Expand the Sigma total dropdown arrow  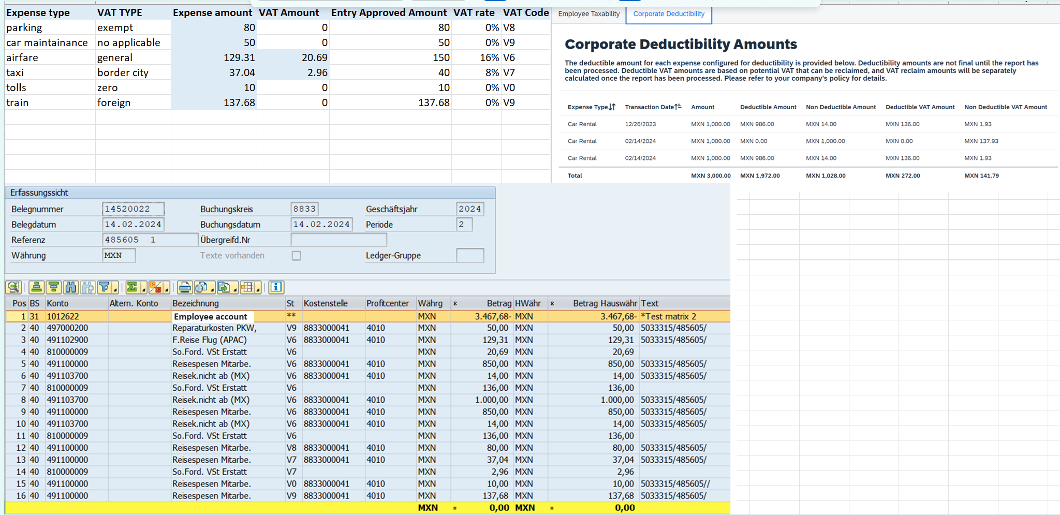(x=143, y=289)
